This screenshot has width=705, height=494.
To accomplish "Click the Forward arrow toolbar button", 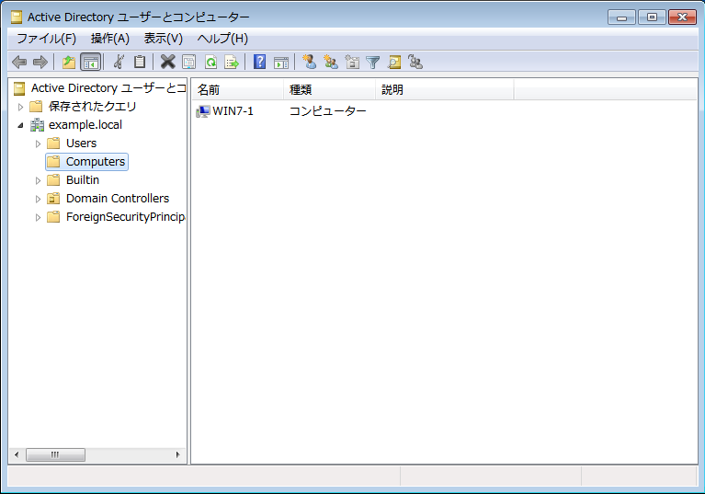I will 40,62.
